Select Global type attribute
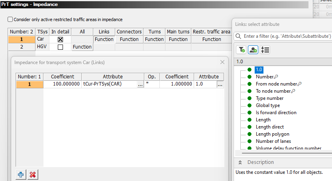 click(268, 105)
